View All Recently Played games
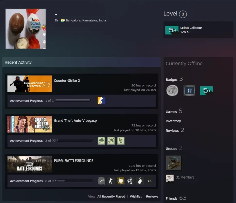Image resolution: width=236 pixels, height=203 pixels. [x=111, y=197]
